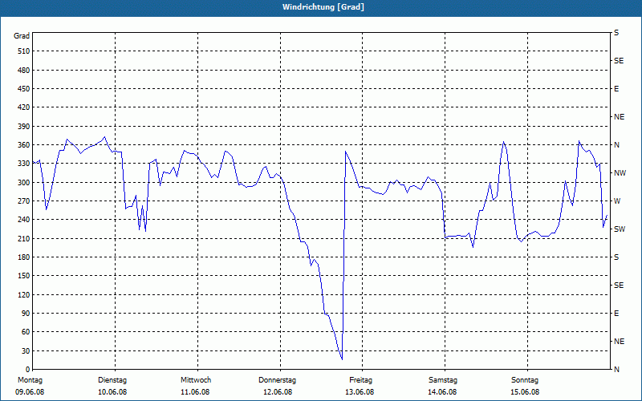Select the date 11.06.08
Image resolution: width=642 pixels, height=401 pixels.
[x=195, y=392]
